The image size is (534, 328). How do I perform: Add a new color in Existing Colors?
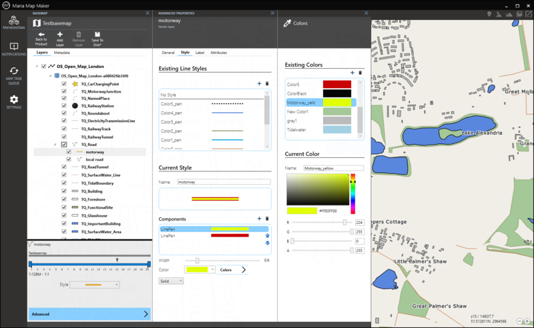[x=352, y=73]
